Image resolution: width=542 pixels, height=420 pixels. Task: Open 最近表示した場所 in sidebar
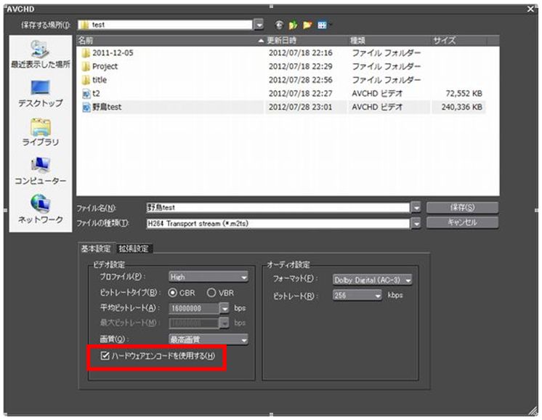click(x=41, y=54)
